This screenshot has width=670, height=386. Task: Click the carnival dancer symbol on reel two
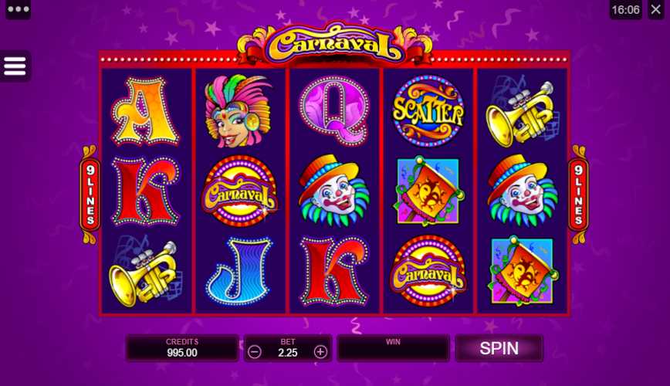point(238,111)
